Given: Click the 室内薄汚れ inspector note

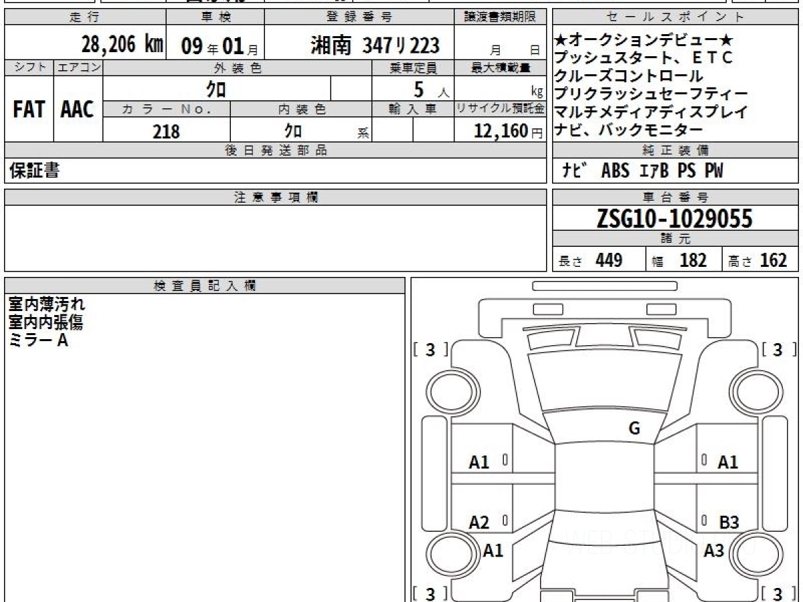Looking at the screenshot, I should (47, 305).
